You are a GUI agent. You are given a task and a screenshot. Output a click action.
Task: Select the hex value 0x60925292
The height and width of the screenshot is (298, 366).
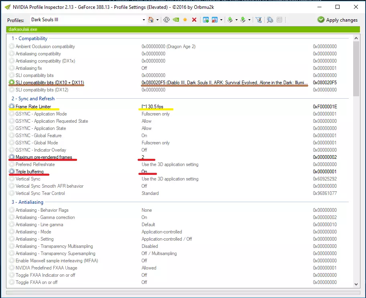(325, 179)
